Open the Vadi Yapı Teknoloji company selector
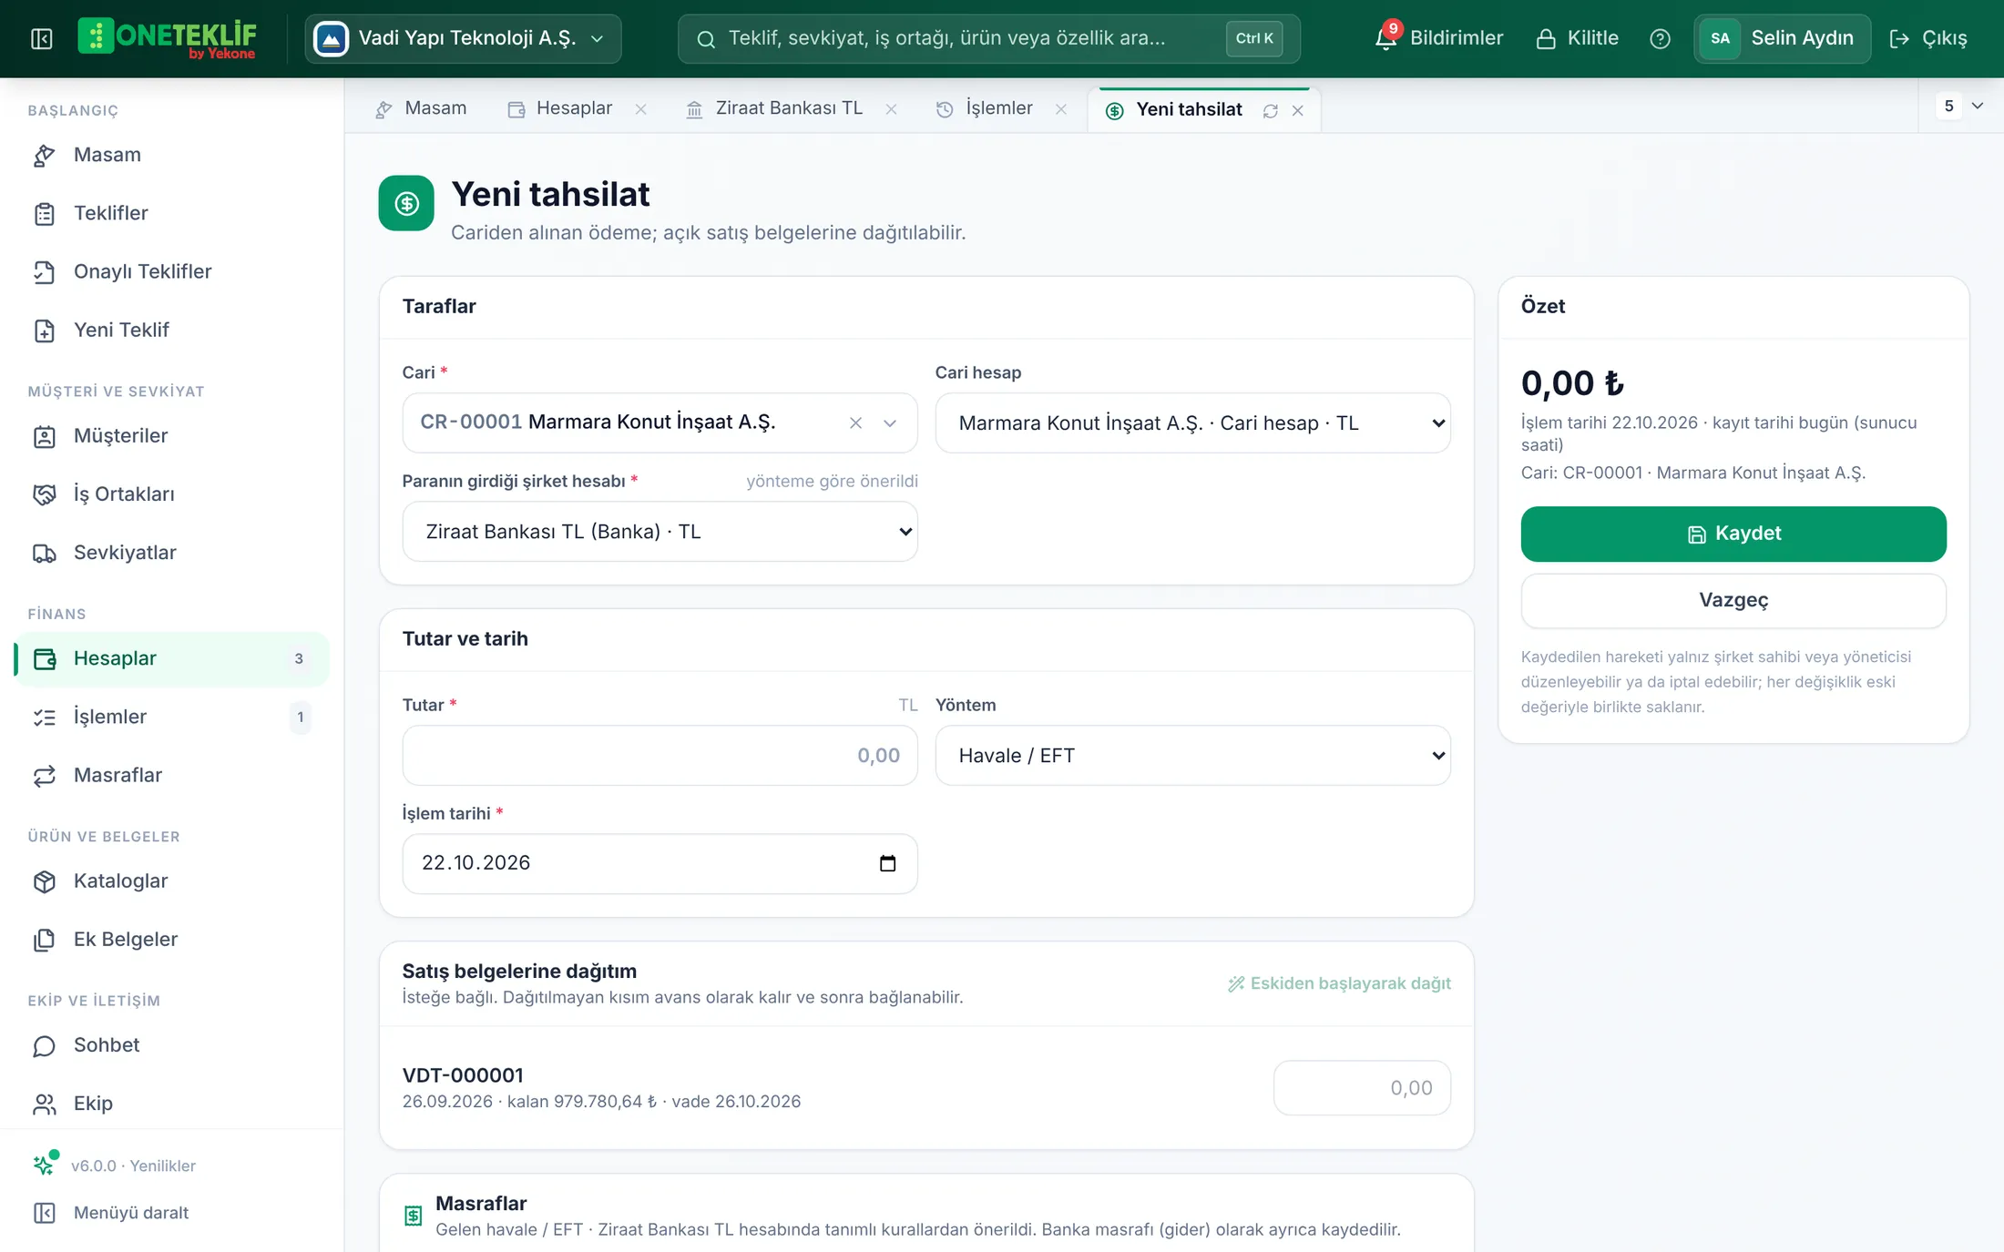Screen dimensions: 2004x1252 463,38
